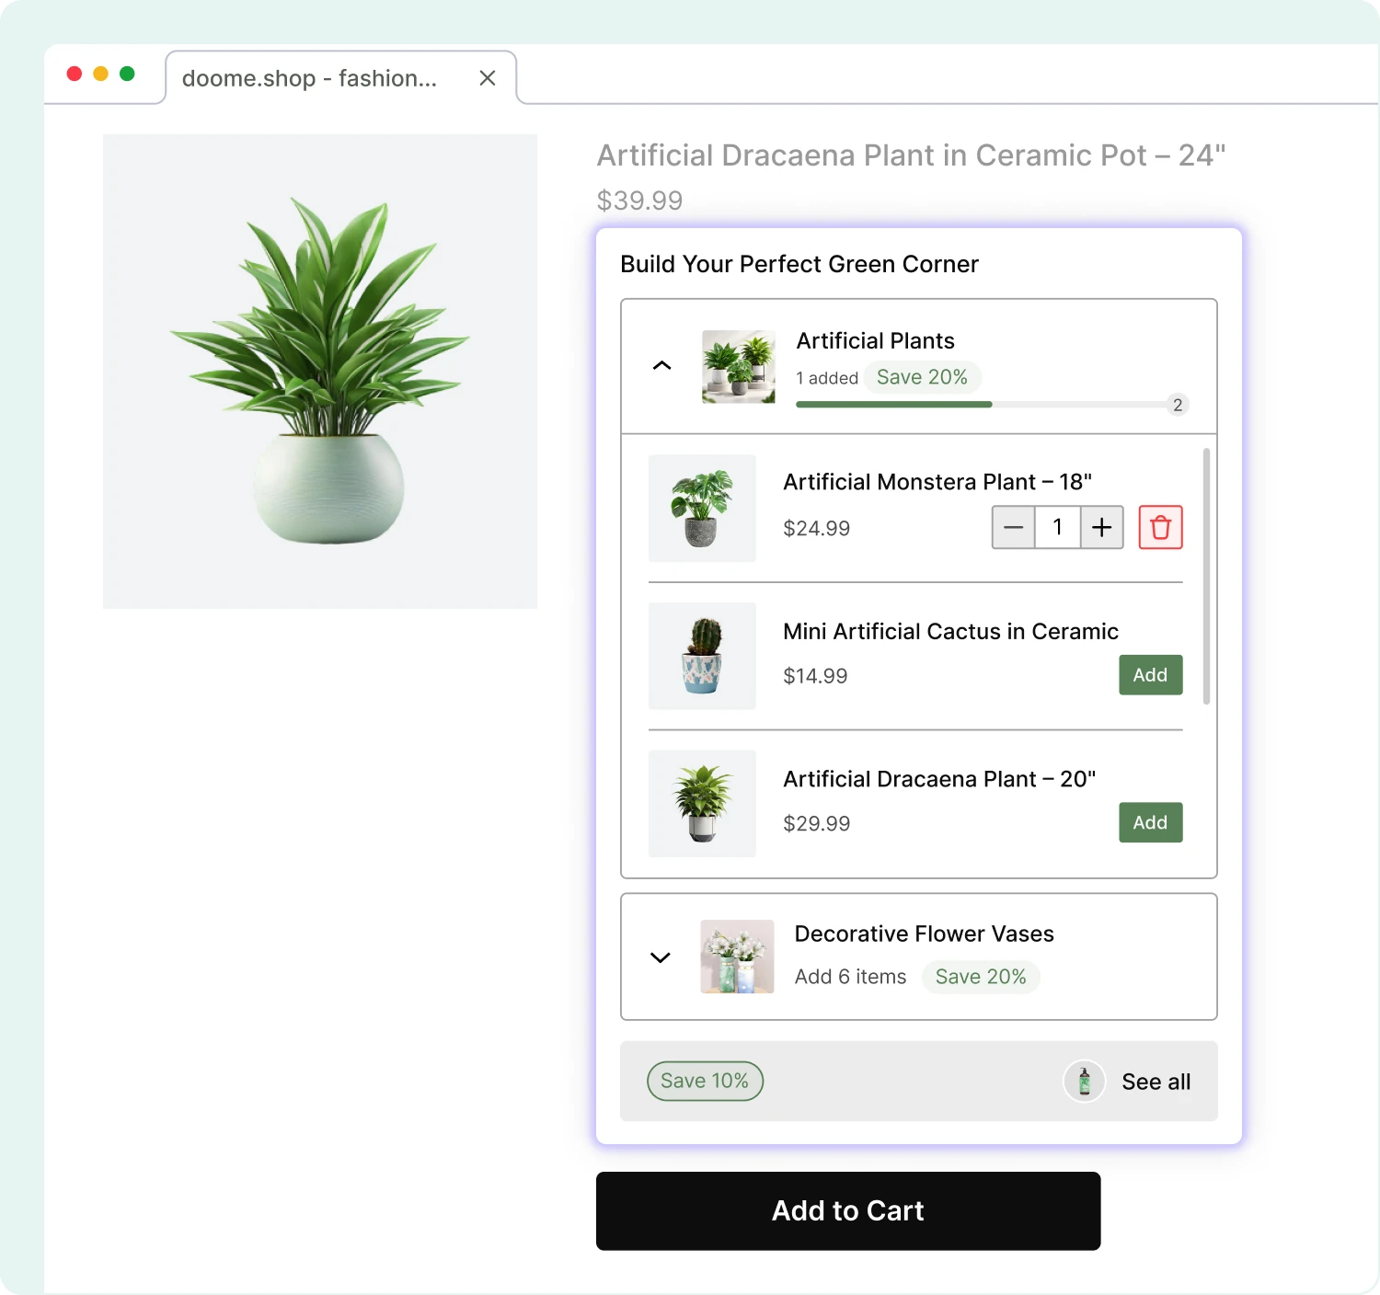Click the $29.99 Dracaena 20" price

pos(817,823)
